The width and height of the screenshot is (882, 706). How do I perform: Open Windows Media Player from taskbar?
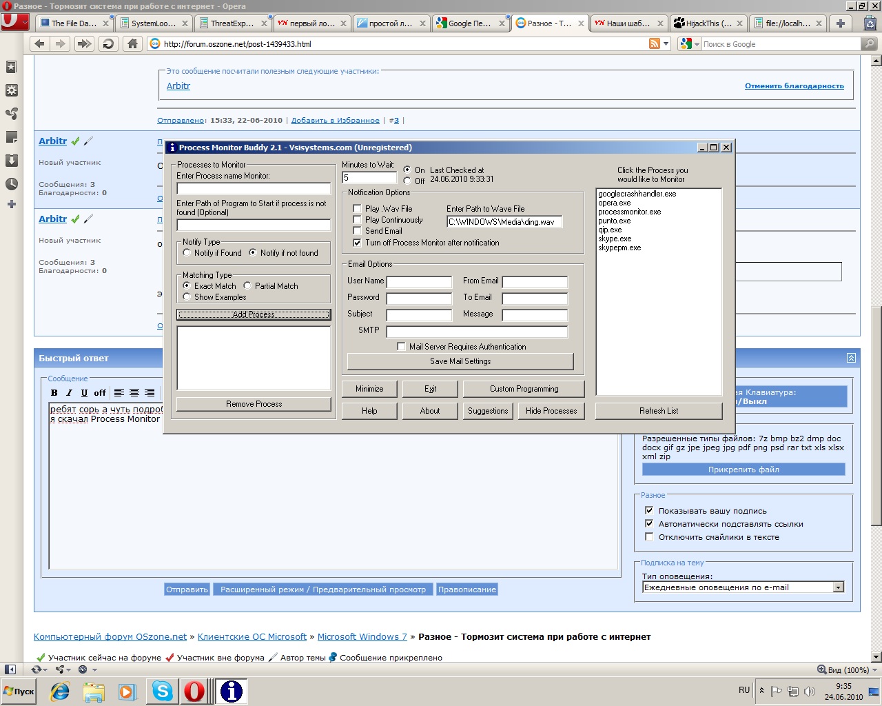coord(127,691)
